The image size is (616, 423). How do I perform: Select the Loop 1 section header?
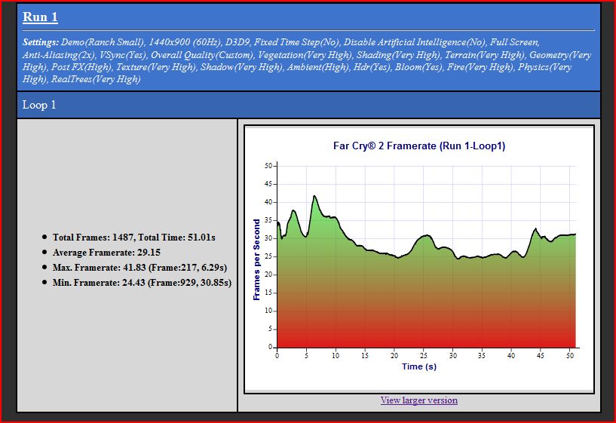tap(308, 105)
